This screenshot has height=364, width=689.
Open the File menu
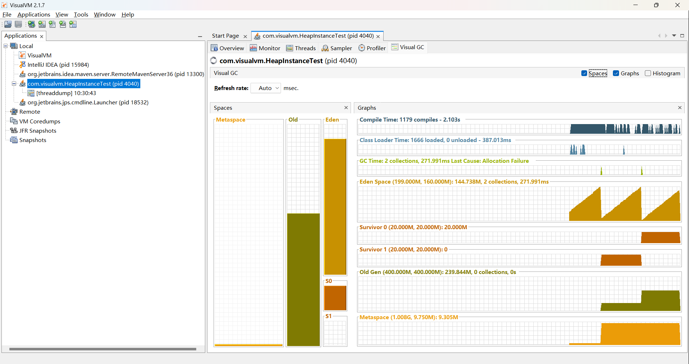7,14
